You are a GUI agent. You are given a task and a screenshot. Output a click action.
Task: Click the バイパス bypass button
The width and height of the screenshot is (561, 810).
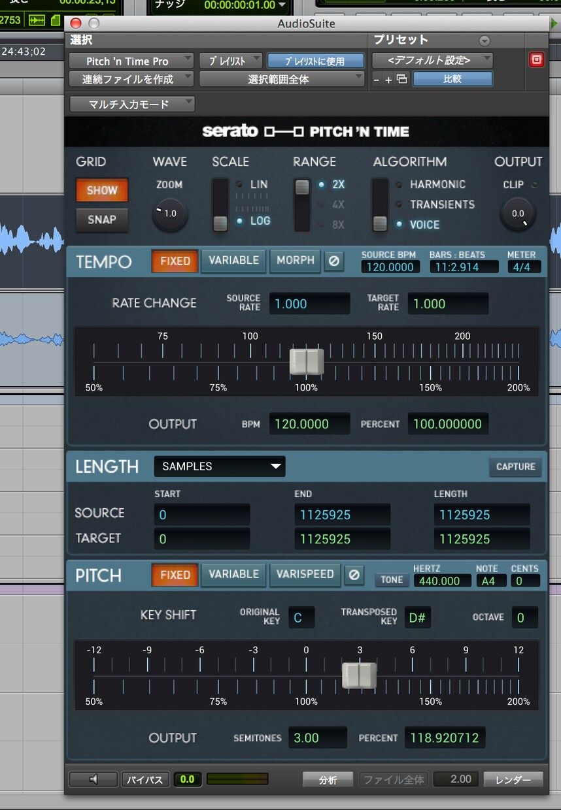[145, 779]
